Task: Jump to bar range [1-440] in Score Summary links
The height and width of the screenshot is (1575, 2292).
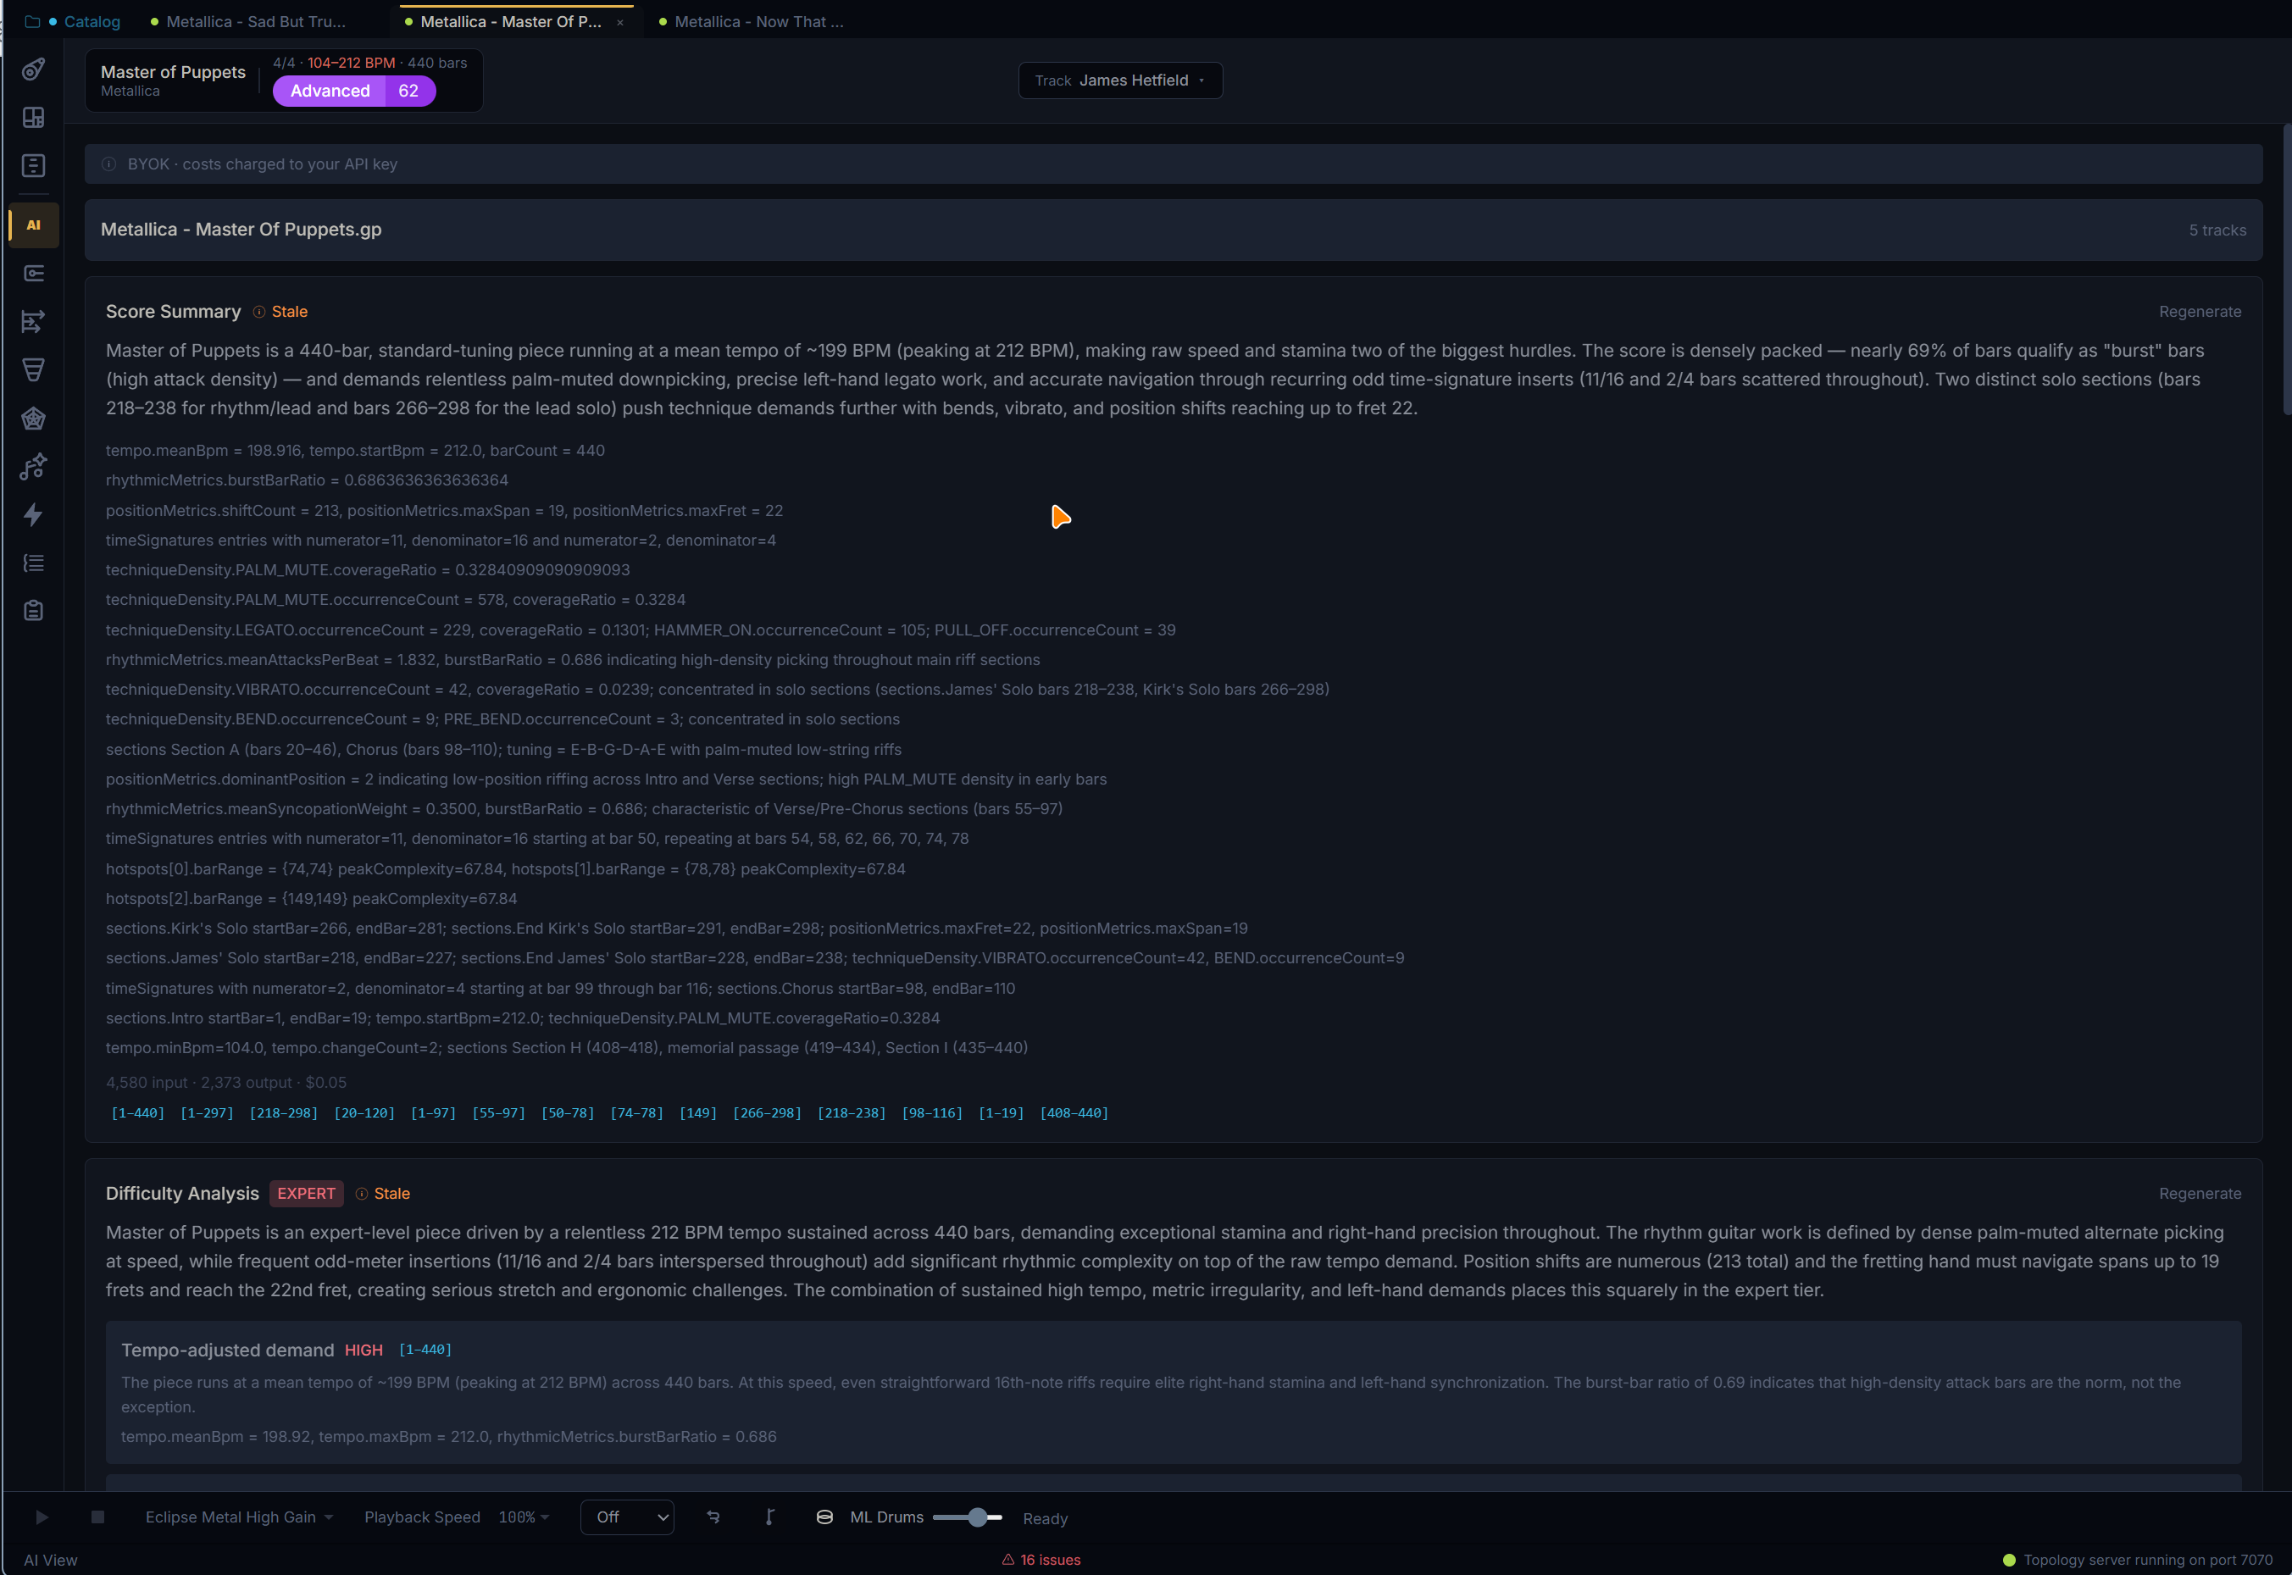Action: coord(137,1113)
